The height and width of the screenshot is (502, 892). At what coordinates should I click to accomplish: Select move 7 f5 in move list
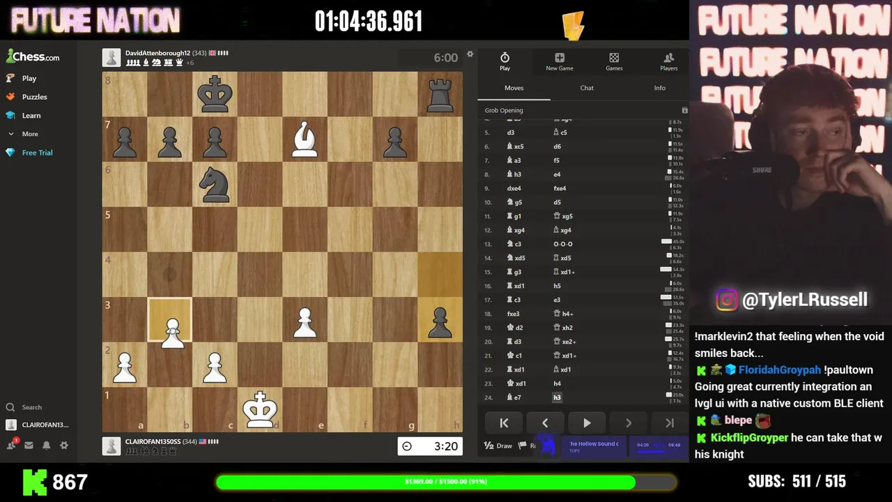coord(556,160)
